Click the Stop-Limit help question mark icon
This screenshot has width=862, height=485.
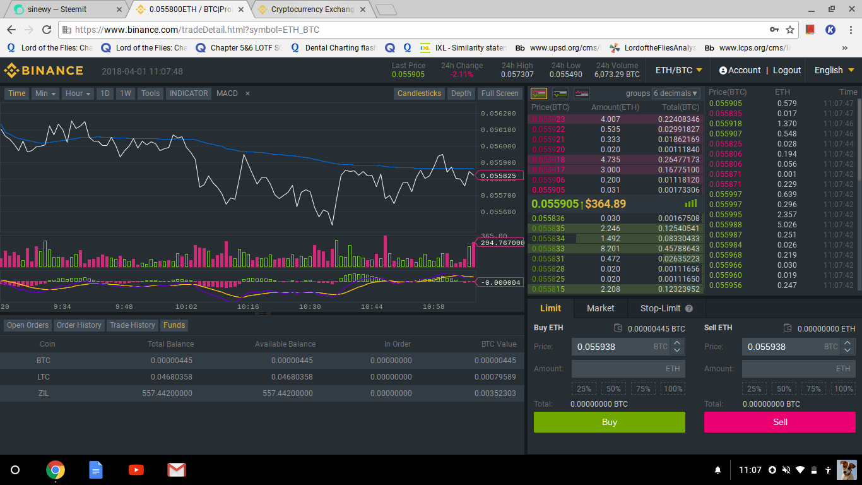pyautogui.click(x=689, y=309)
